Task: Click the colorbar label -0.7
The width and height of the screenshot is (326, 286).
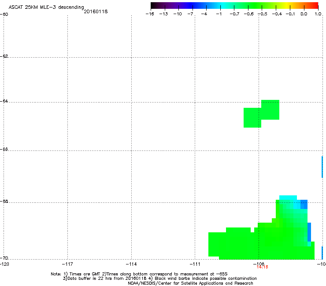Action: pos(234,14)
